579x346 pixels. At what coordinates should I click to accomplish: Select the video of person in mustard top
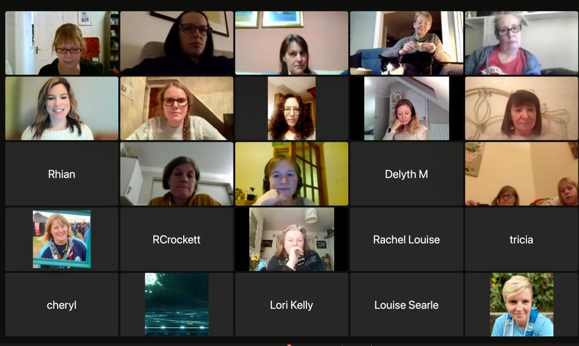[176, 174]
